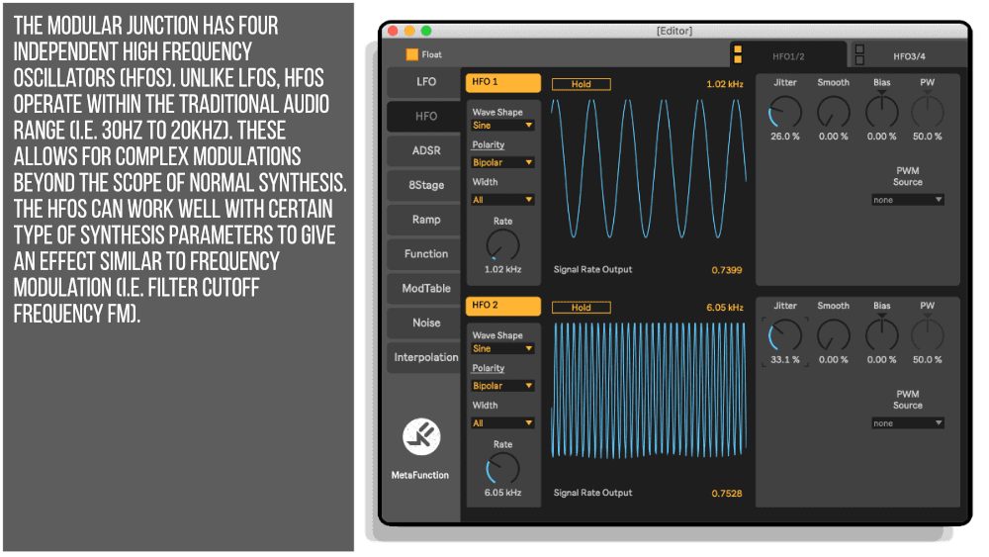Click the HFO 1 Smooth knob

(x=833, y=113)
